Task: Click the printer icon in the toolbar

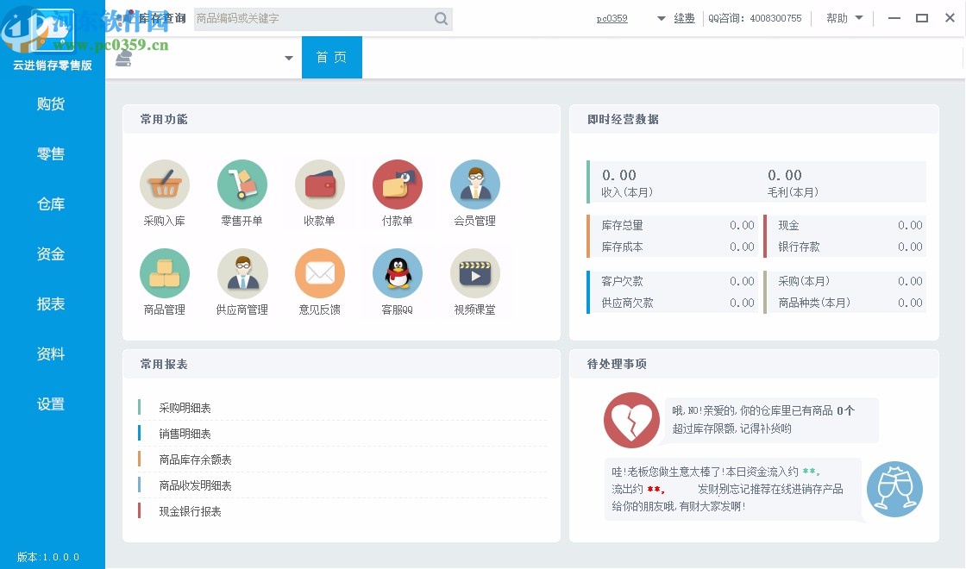Action: coord(122,57)
